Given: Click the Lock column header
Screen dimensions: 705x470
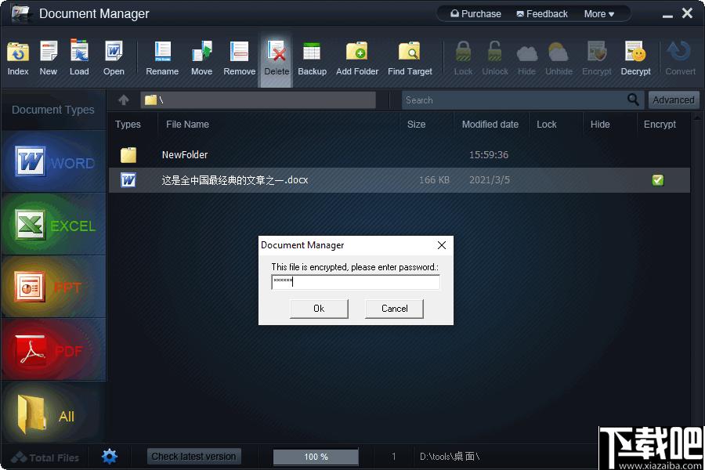Looking at the screenshot, I should [x=546, y=124].
